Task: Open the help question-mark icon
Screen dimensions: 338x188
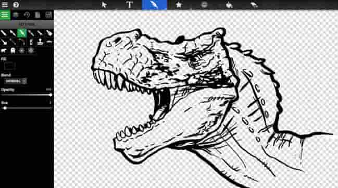Action: pos(16,5)
